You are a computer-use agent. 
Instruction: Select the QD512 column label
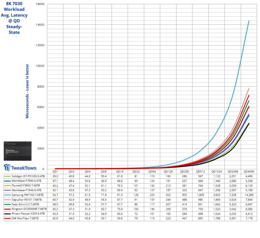(x=200, y=171)
